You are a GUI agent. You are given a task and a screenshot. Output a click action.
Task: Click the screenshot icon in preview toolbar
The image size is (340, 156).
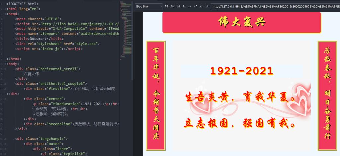[178, 6]
